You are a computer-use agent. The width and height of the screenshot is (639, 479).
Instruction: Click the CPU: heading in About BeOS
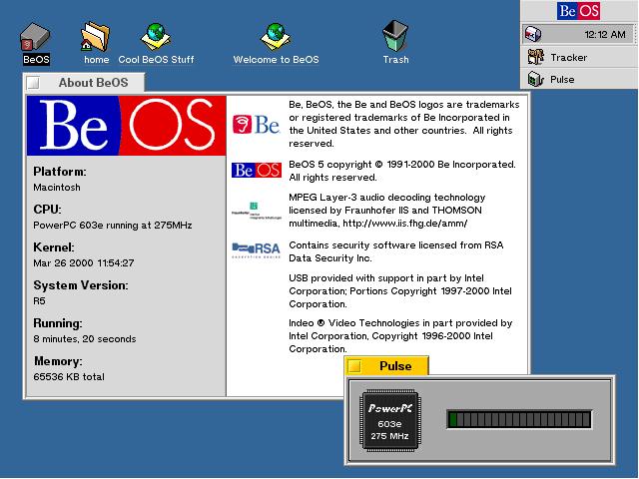(47, 209)
